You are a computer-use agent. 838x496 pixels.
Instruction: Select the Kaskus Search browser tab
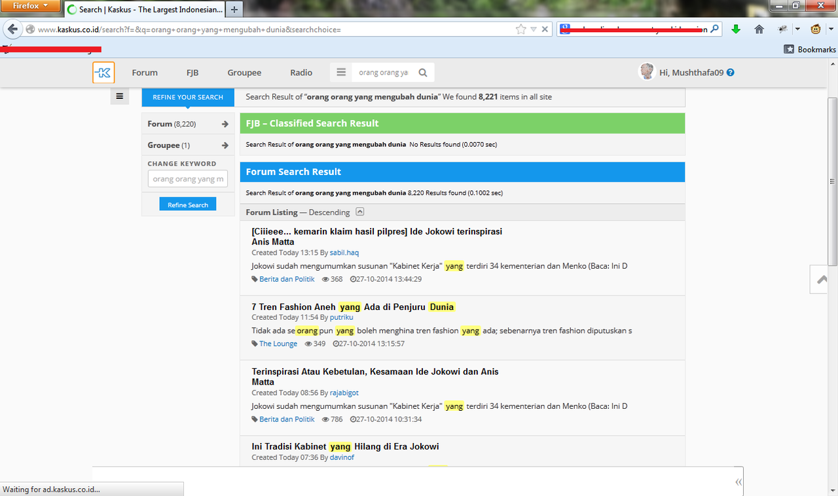tap(145, 9)
